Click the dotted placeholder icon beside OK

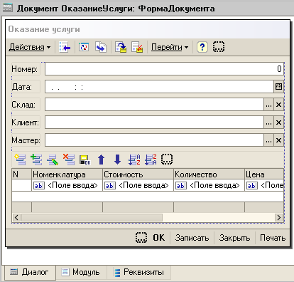pyautogui.click(x=141, y=237)
